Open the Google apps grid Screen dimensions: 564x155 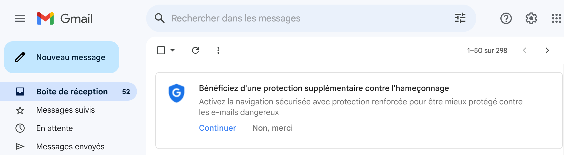click(x=556, y=19)
